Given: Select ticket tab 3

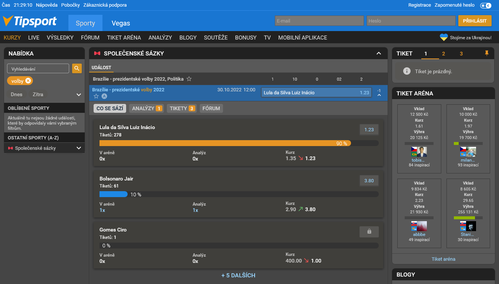Looking at the screenshot, I should (x=461, y=54).
